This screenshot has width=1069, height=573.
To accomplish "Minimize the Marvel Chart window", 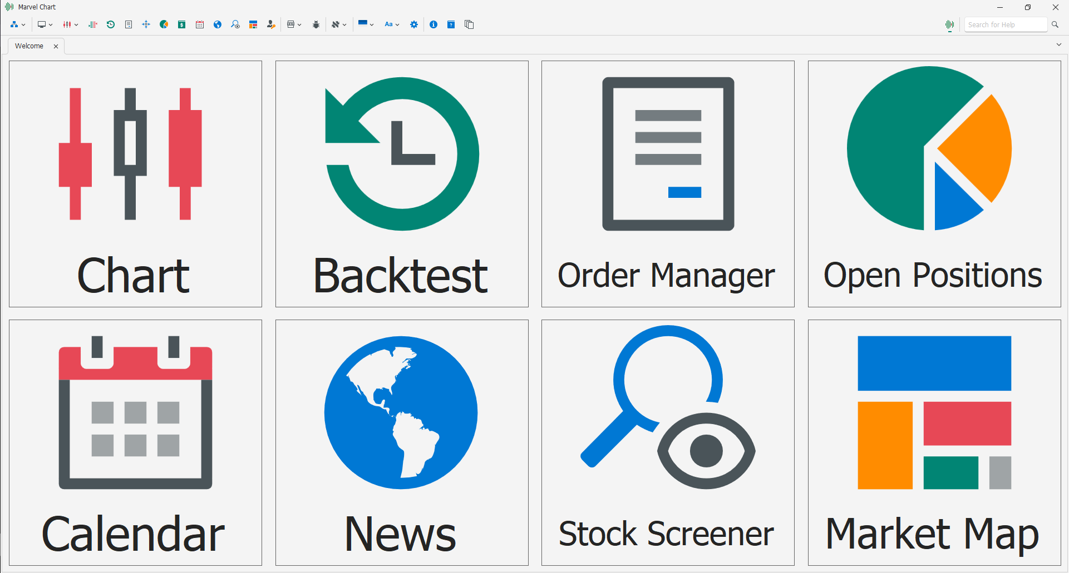I will coord(1000,7).
